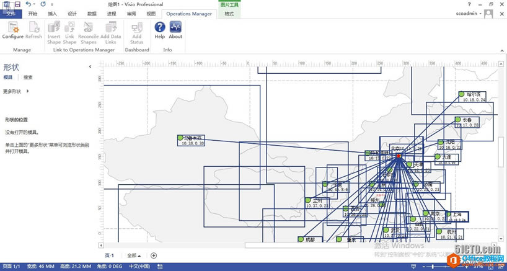The height and width of the screenshot is (271, 507).
Task: Switch to the 格式 picture tools tab
Action: tap(229, 14)
